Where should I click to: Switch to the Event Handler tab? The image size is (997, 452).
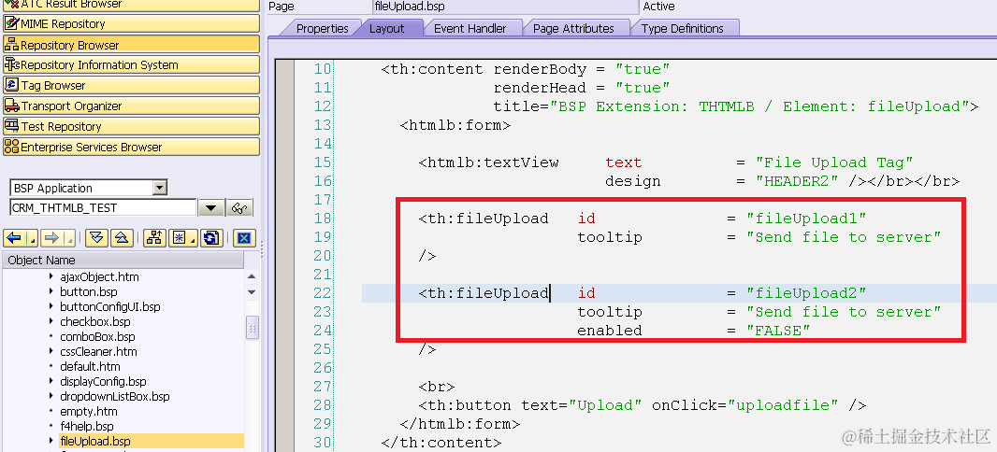click(x=470, y=29)
